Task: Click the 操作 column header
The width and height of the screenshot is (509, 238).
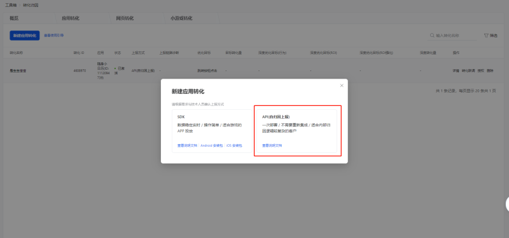Action: (456, 53)
